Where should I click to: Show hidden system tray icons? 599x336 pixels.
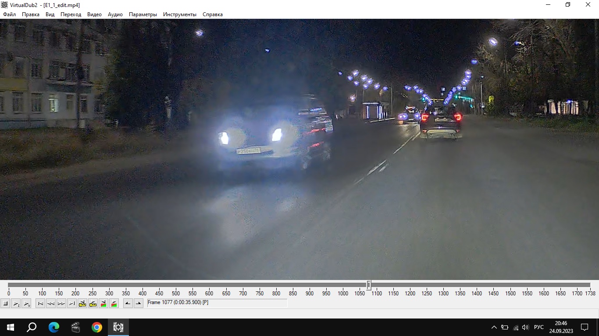click(494, 327)
